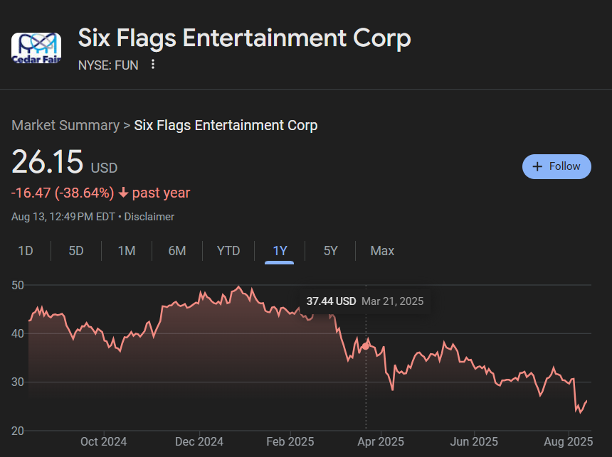
Task: Show the YTD price chart
Action: pos(228,251)
